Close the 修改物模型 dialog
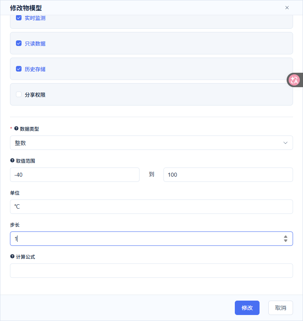 [287, 8]
